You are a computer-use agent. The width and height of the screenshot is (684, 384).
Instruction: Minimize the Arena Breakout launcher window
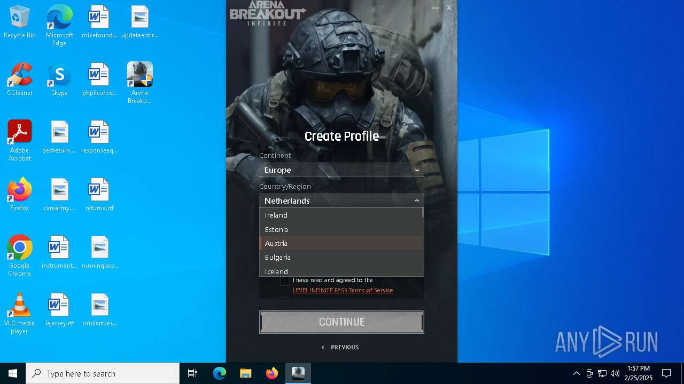point(435,7)
